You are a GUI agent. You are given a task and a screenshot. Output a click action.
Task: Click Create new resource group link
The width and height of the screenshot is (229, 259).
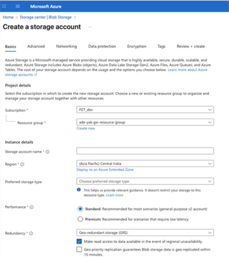coord(86,128)
